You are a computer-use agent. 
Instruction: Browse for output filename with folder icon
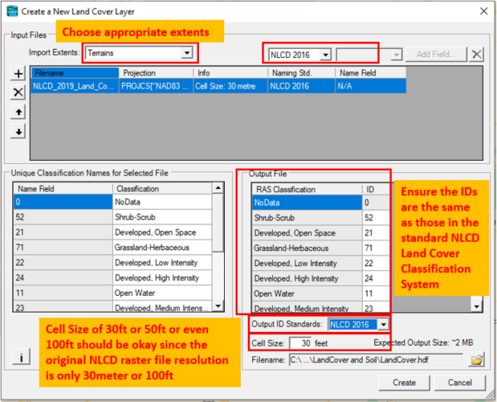(x=475, y=359)
